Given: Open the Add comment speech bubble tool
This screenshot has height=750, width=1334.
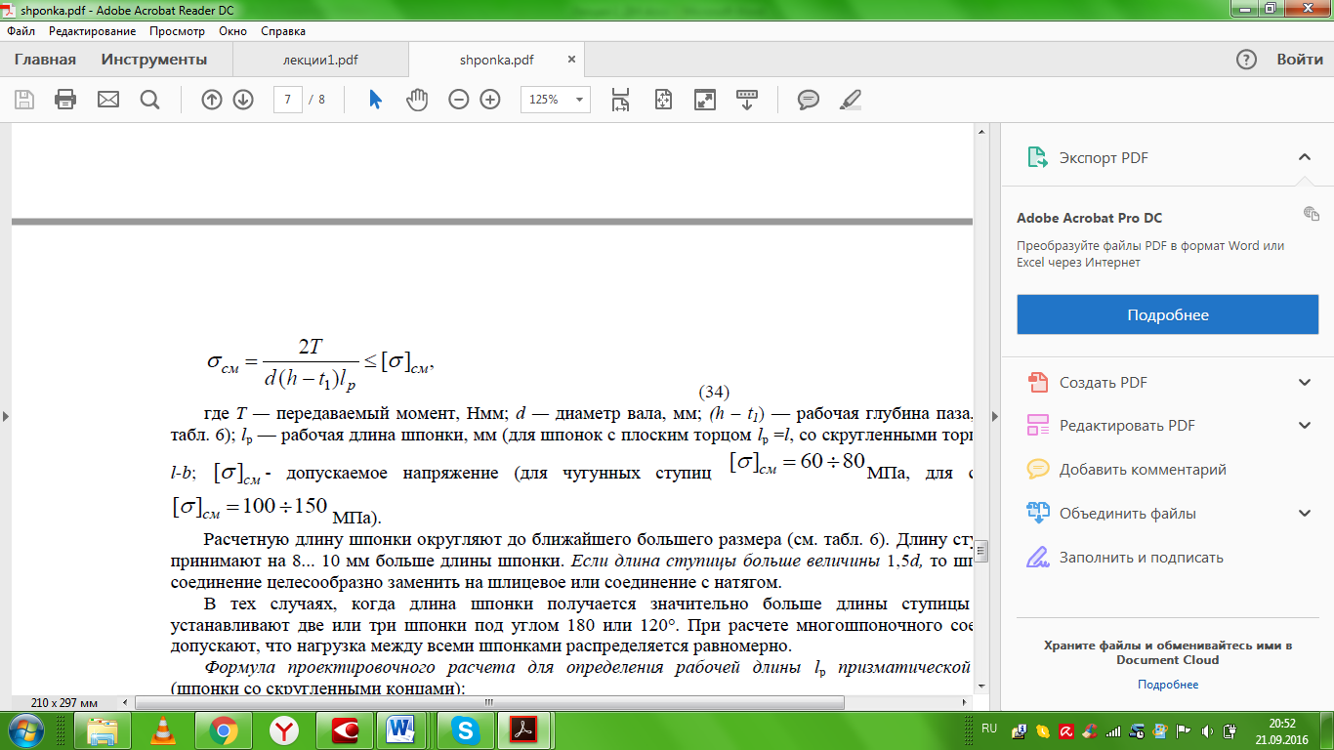Looking at the screenshot, I should coord(808,100).
